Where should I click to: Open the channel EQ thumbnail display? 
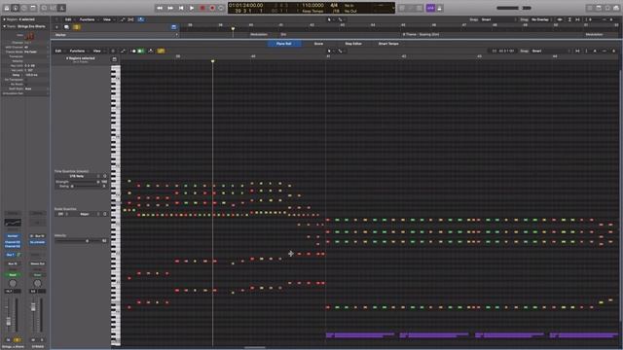click(13, 223)
